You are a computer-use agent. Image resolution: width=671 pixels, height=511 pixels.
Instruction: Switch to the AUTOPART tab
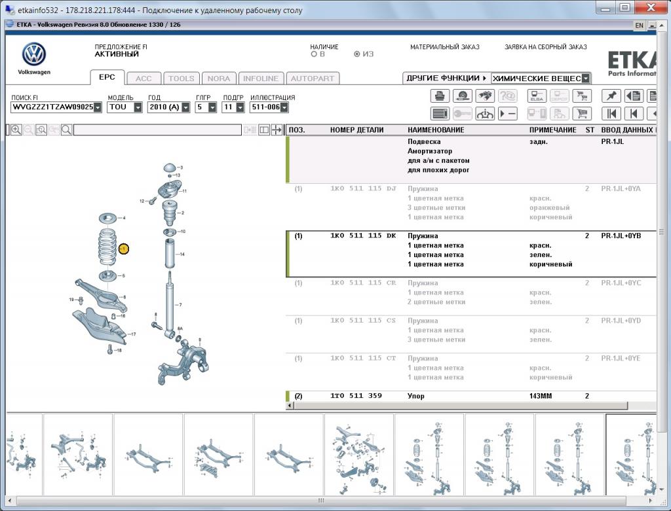(x=313, y=79)
